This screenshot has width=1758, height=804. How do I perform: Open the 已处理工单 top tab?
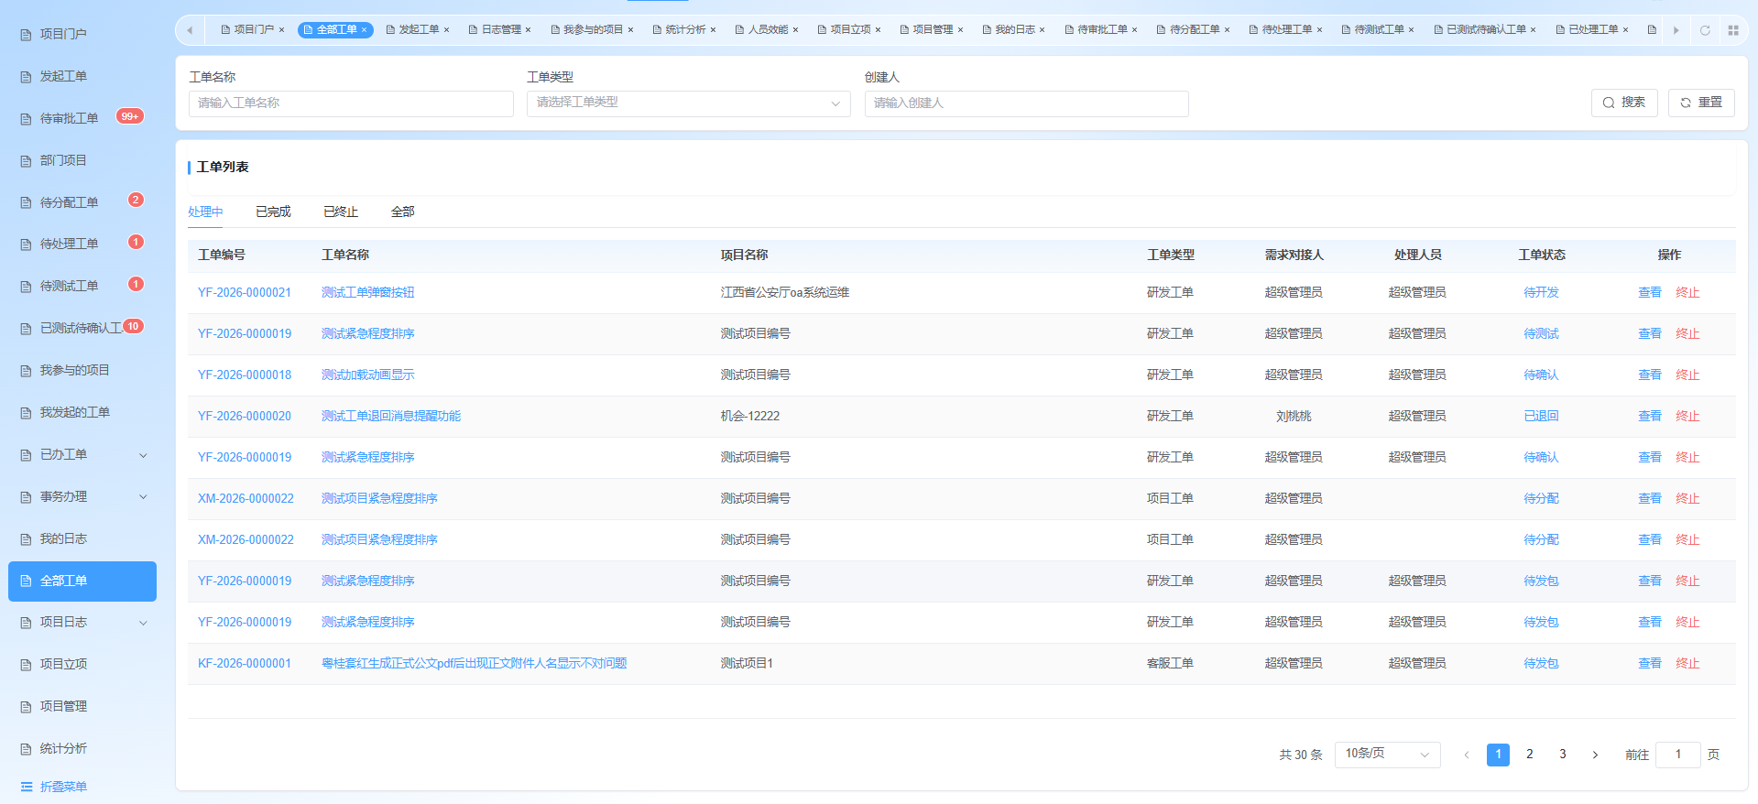tap(1592, 30)
